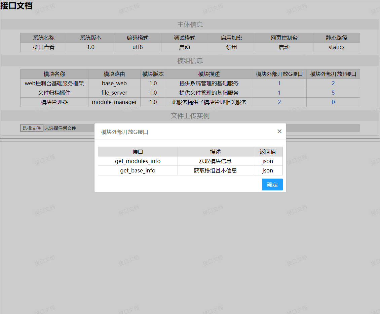Click the 接口查看 system name value
The height and width of the screenshot is (314, 380).
coord(44,47)
